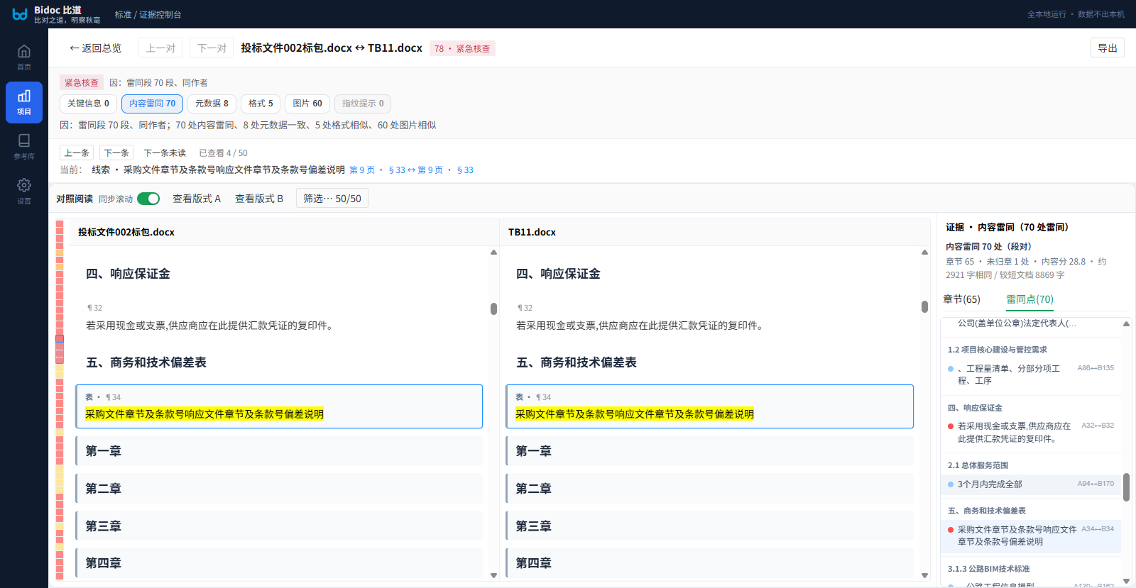Open the 雷同点(70) tab in evidence panel
This screenshot has width=1136, height=588.
(x=1029, y=299)
